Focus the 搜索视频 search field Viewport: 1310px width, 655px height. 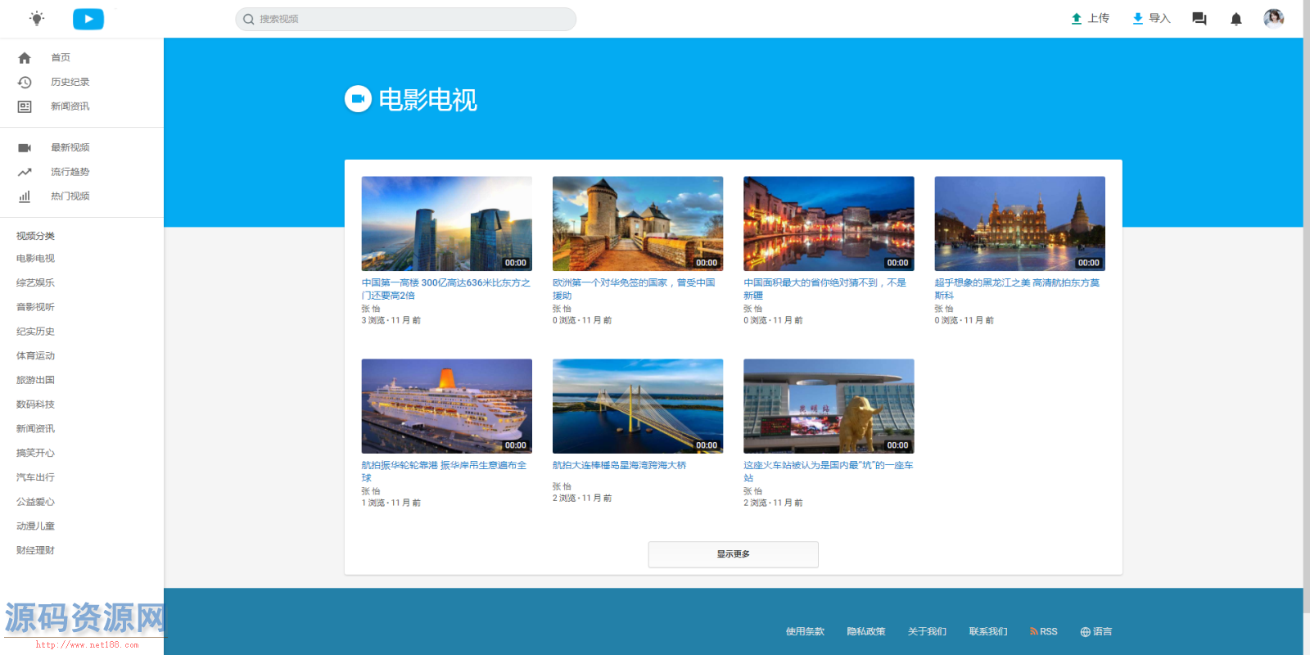406,19
